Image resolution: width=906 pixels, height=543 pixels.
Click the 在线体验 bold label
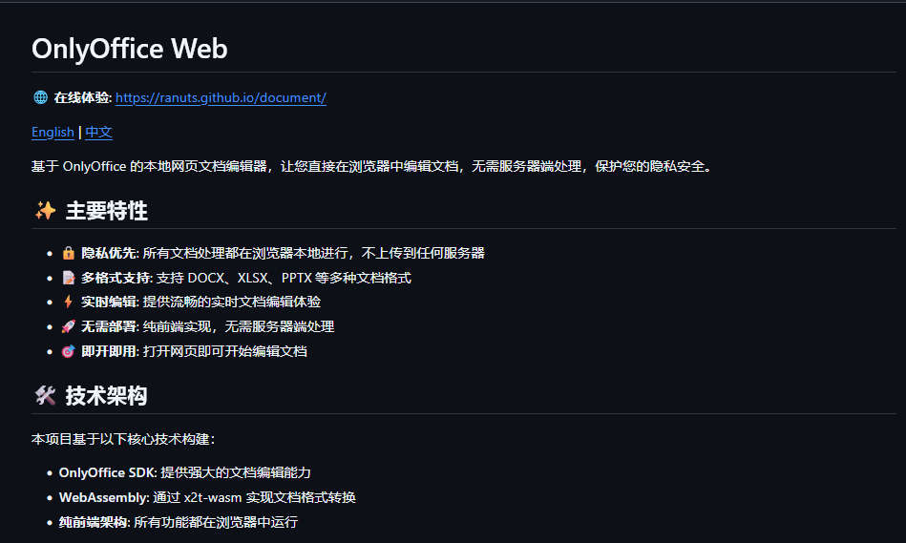click(81, 97)
